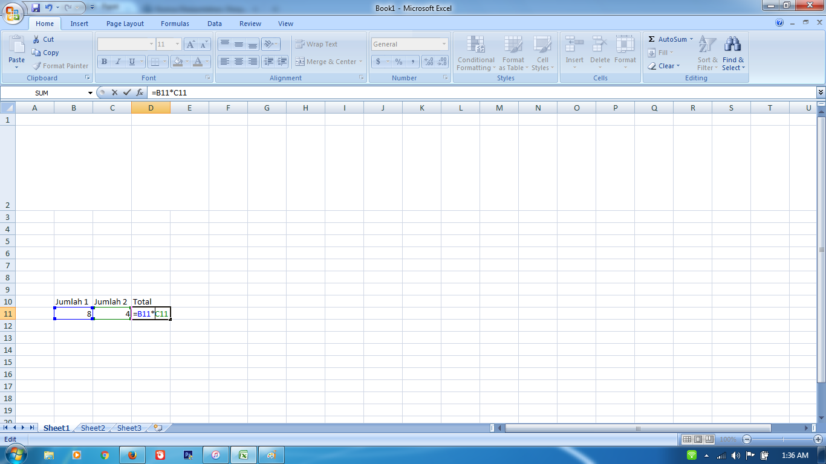Screen dimensions: 826x464
Task: Apply Comma Style number format
Action: 412,62
